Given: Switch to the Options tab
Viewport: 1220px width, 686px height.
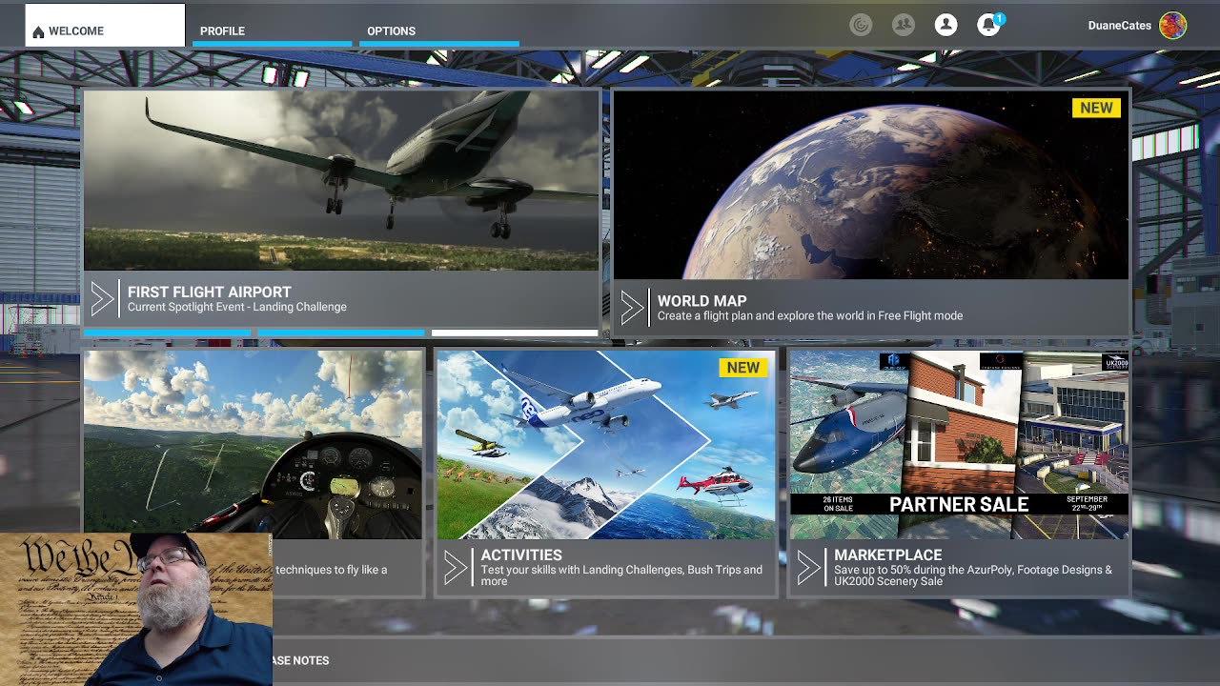Looking at the screenshot, I should click(x=439, y=30).
